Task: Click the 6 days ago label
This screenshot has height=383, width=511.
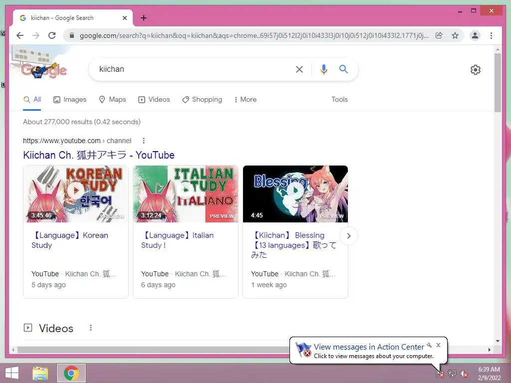Action: 158,285
